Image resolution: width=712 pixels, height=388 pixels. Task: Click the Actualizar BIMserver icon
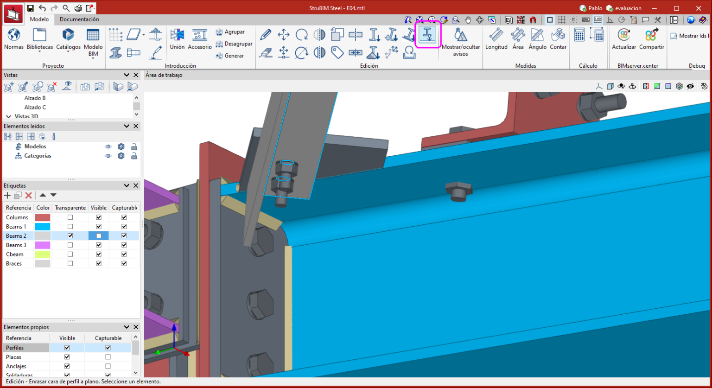(624, 35)
